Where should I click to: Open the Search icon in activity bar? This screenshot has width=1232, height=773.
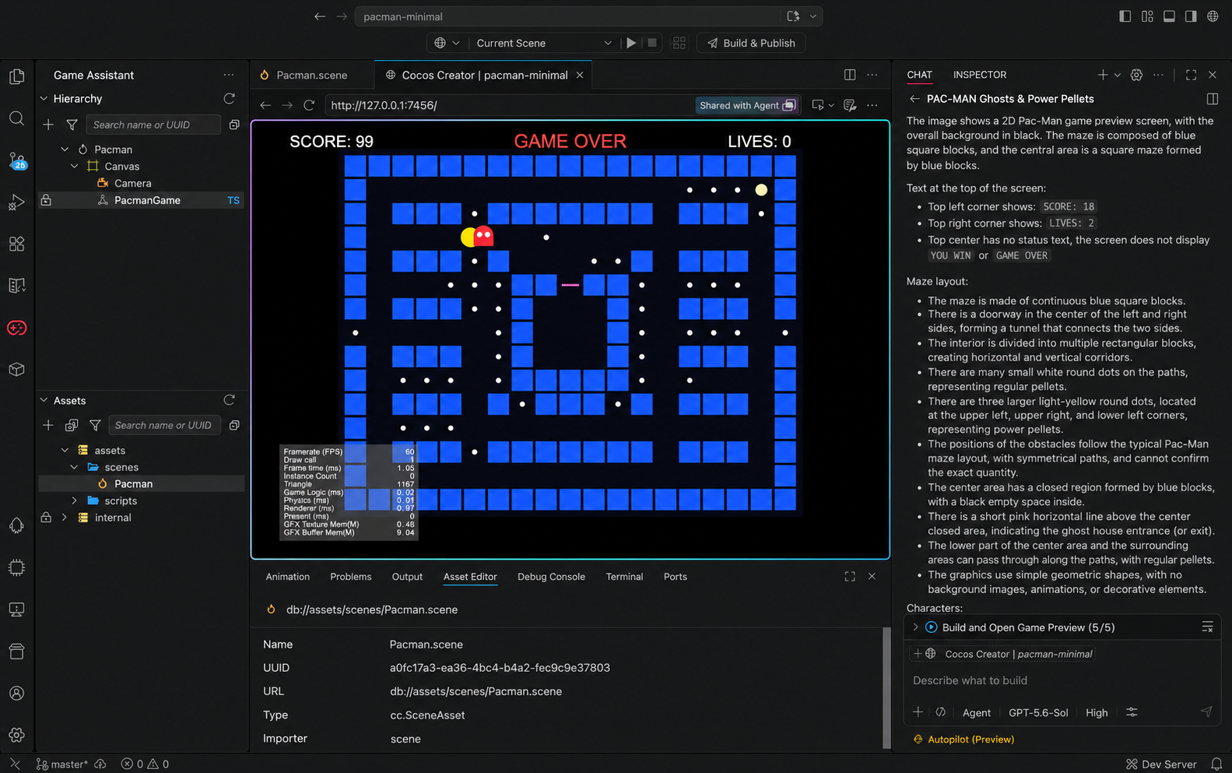click(16, 118)
